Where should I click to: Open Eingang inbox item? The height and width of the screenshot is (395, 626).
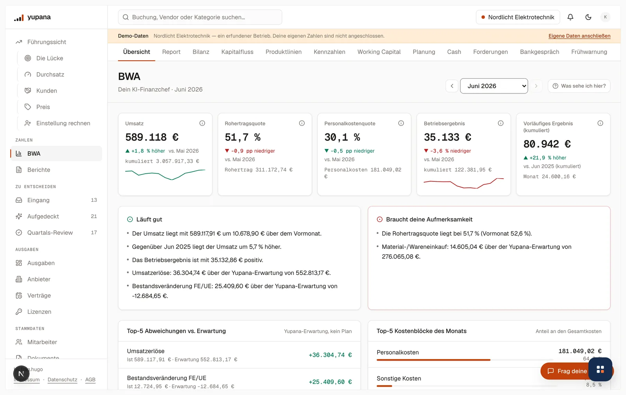tap(56, 200)
